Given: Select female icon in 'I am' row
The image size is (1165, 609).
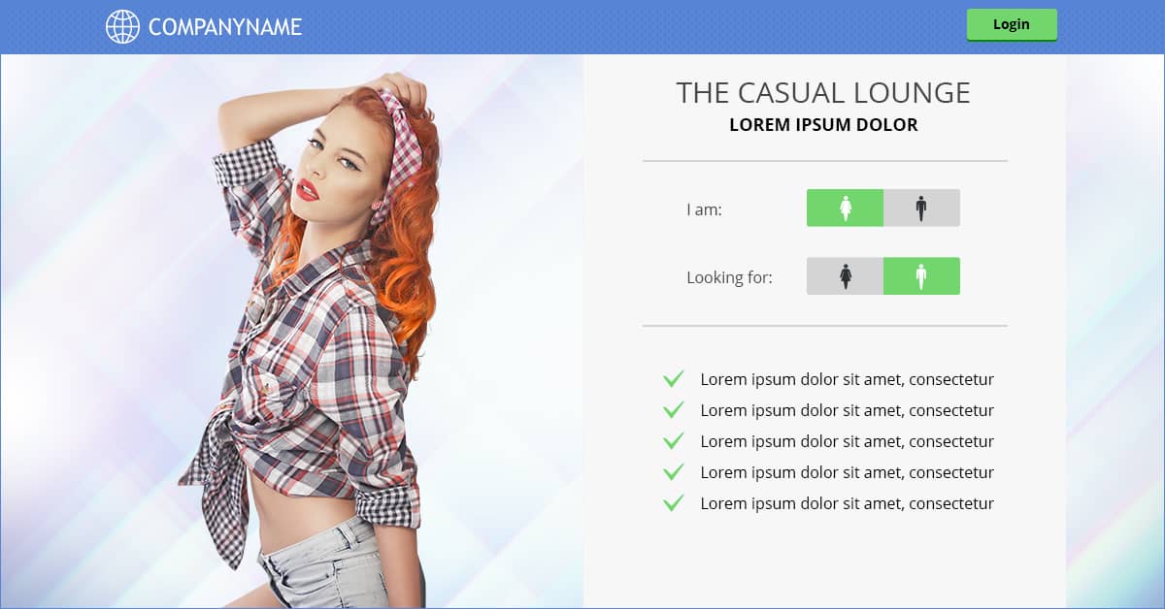Looking at the screenshot, I should [x=845, y=208].
